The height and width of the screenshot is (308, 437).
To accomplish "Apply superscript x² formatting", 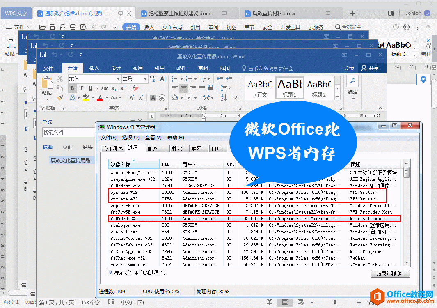I will click(123, 88).
